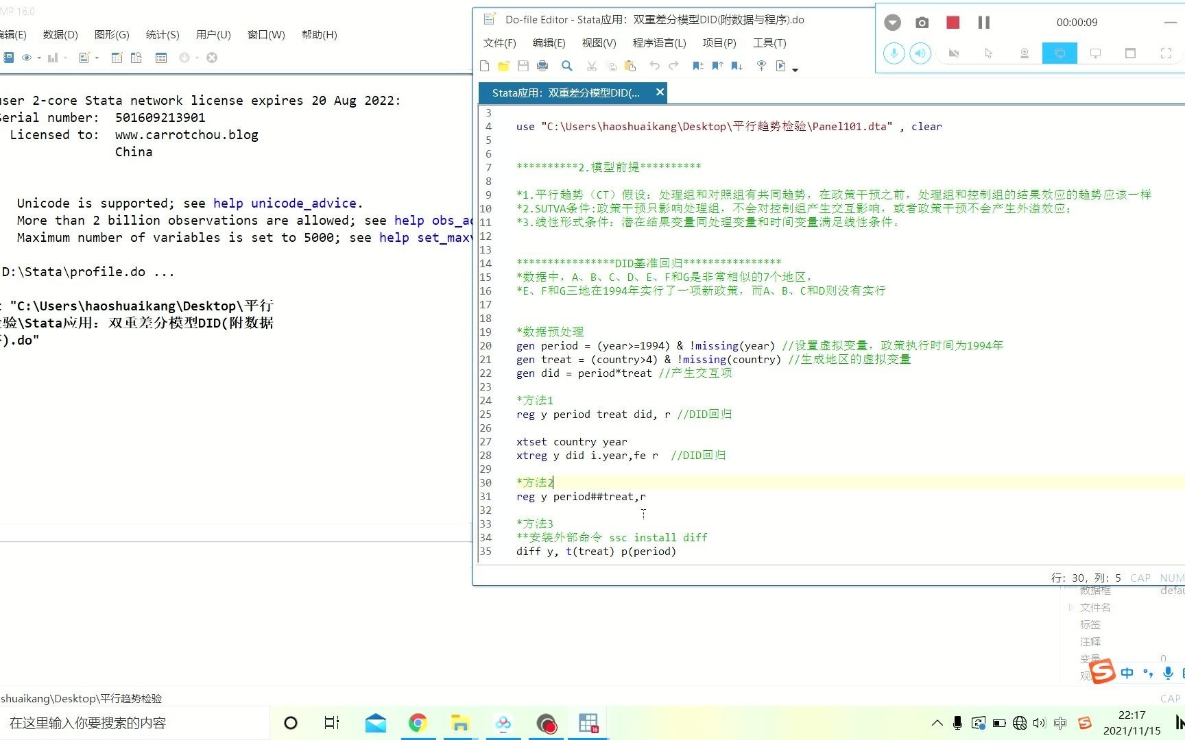
Task: Open 文件(F) menu in Do-file Editor
Action: pos(499,42)
